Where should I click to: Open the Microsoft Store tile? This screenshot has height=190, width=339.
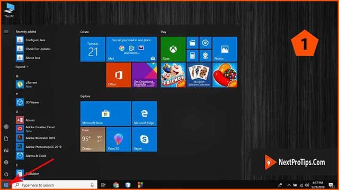click(106, 113)
